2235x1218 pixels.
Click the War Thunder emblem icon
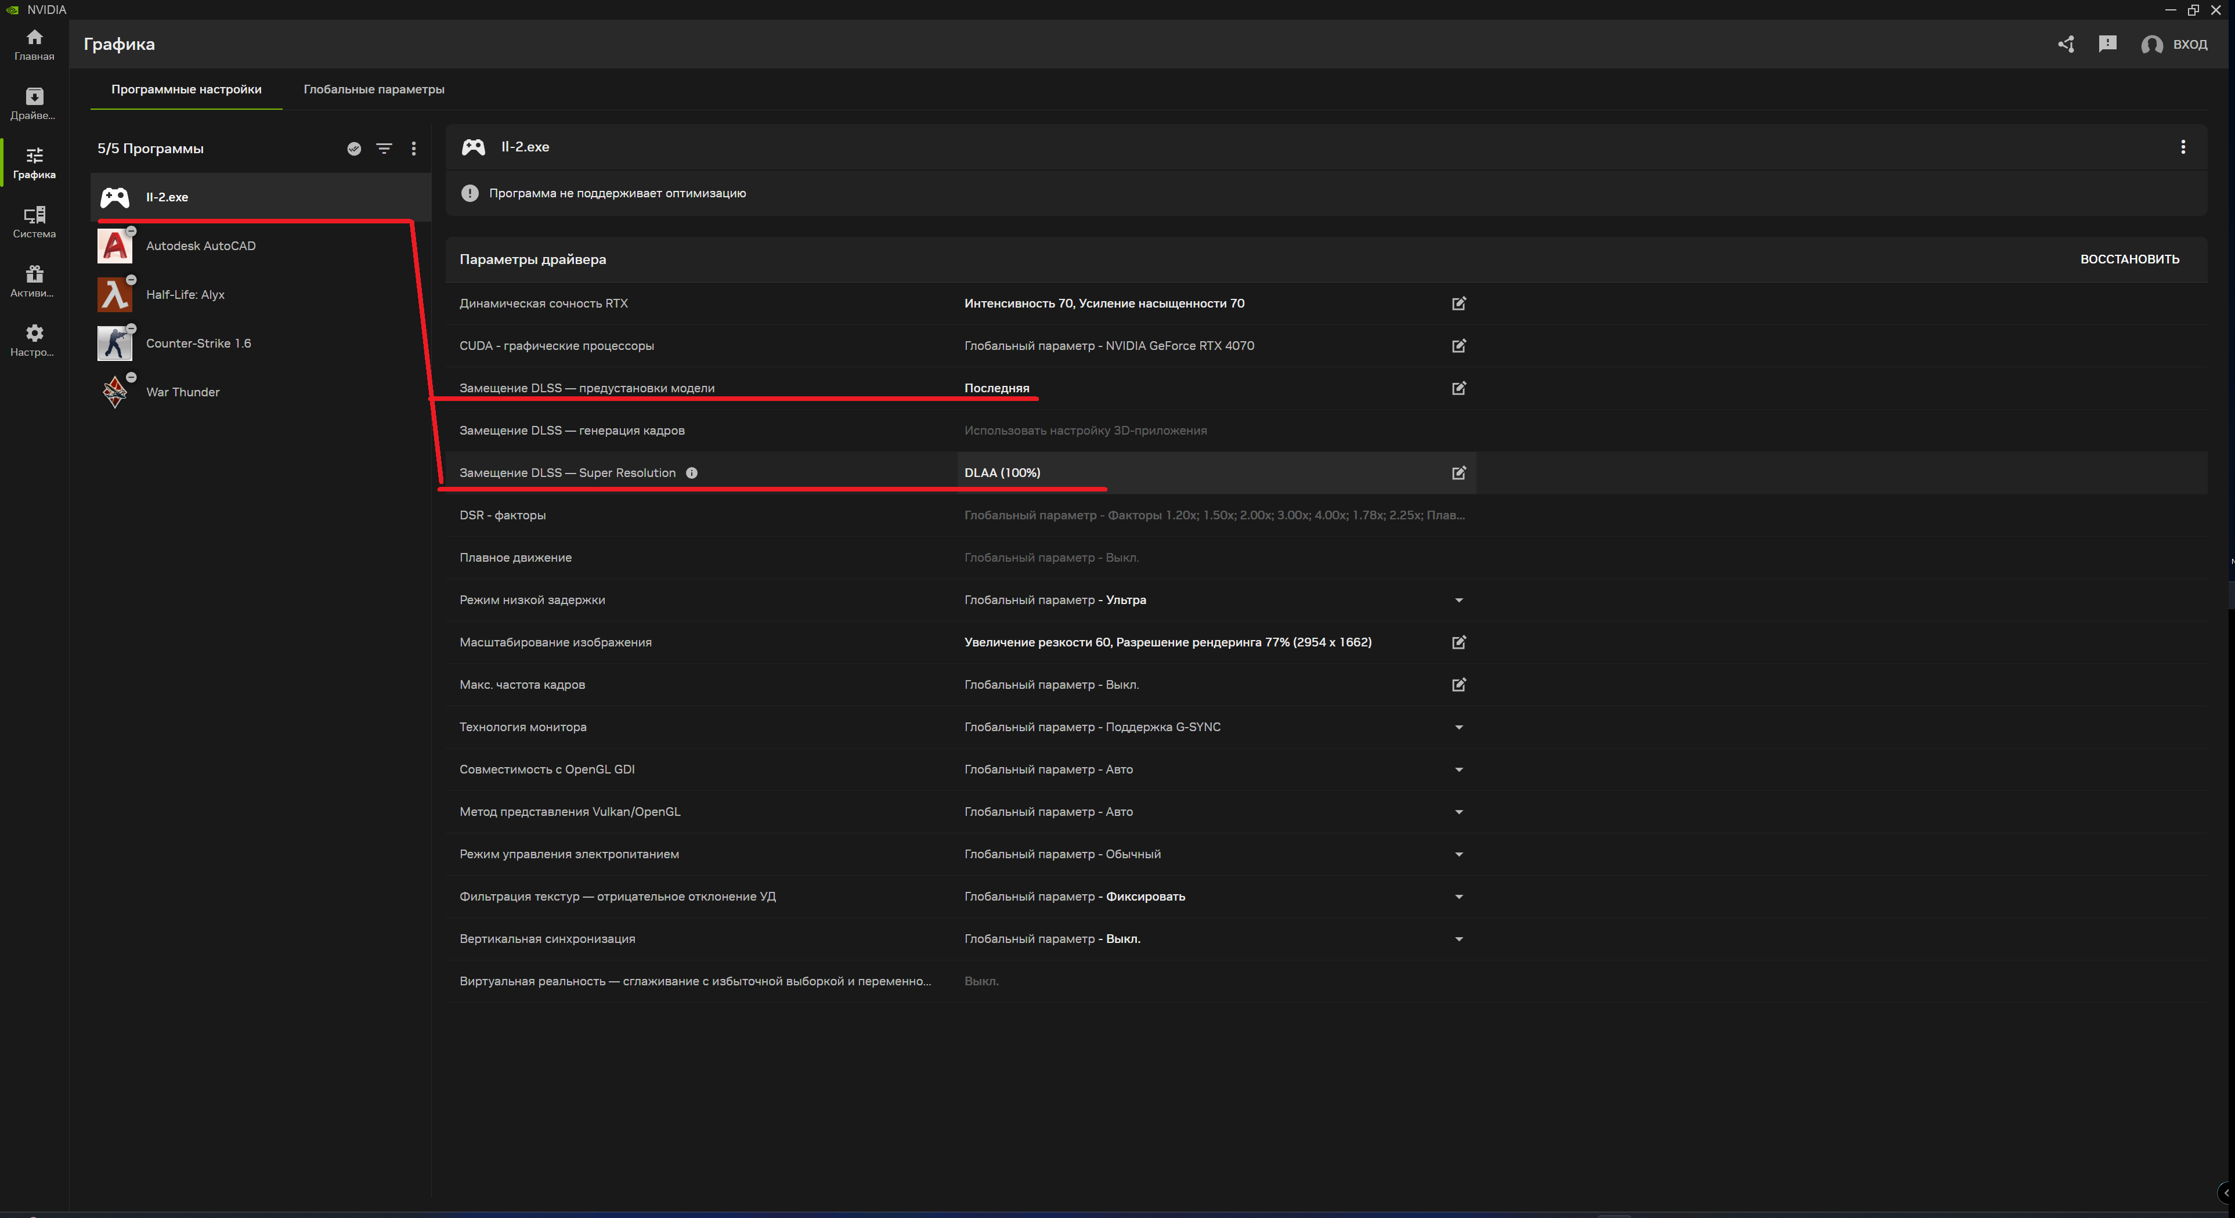pyautogui.click(x=114, y=392)
